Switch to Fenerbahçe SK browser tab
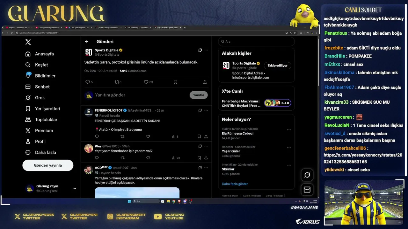The image size is (408, 229). [x=138, y=28]
